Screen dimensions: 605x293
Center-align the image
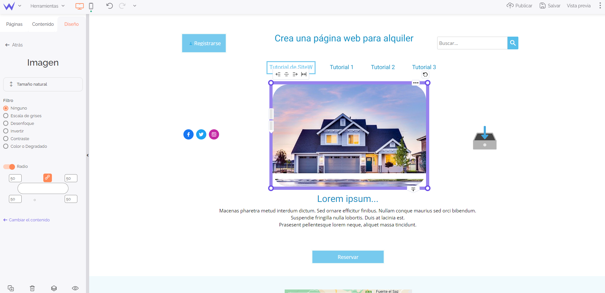pyautogui.click(x=287, y=74)
